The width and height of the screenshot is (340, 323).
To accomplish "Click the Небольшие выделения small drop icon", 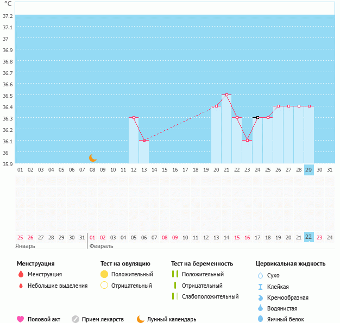I will (21, 286).
